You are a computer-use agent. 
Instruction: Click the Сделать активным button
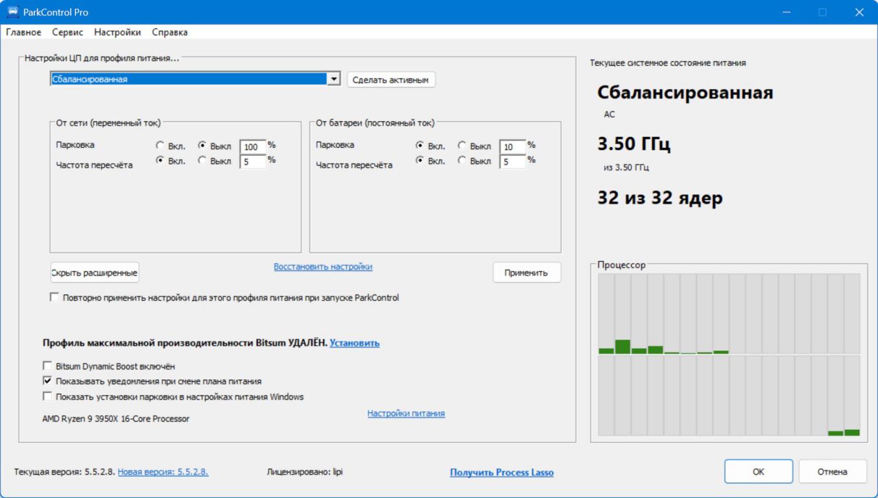click(x=390, y=80)
